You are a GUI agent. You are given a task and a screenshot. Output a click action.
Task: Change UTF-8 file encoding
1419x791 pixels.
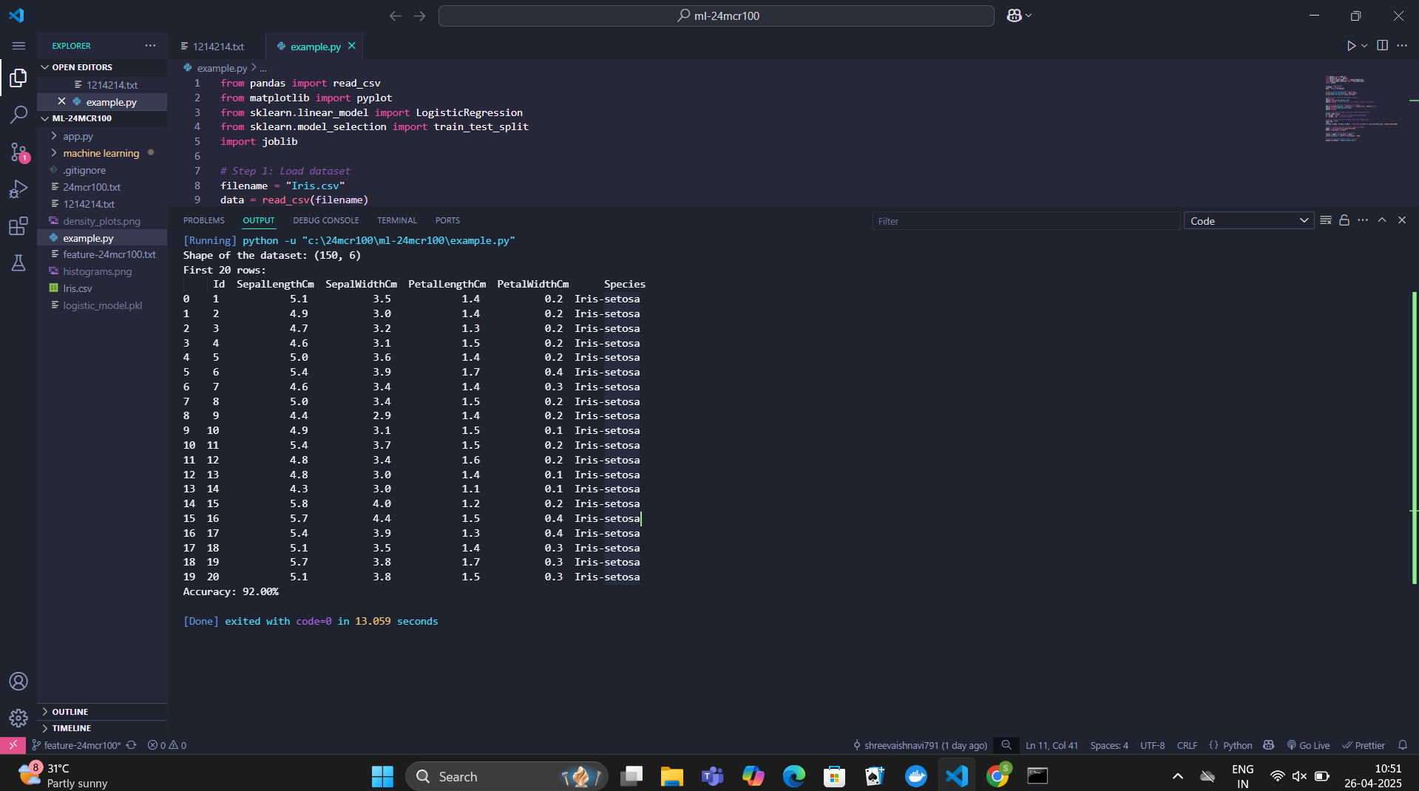tap(1152, 745)
